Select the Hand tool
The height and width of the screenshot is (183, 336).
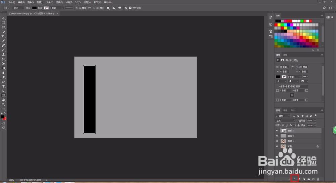(3, 100)
